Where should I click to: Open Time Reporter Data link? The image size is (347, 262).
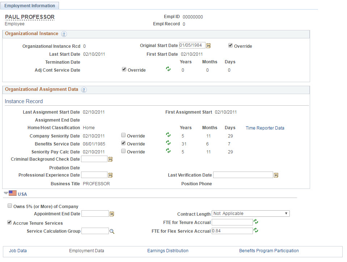(x=265, y=128)
